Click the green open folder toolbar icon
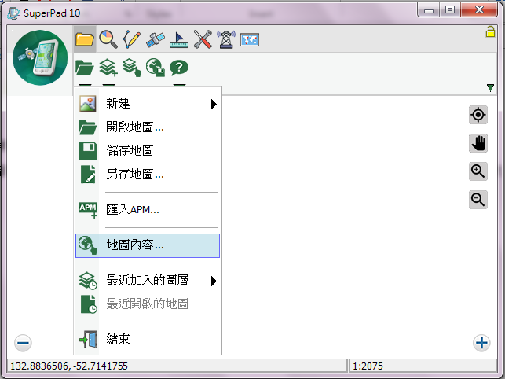 click(x=84, y=68)
